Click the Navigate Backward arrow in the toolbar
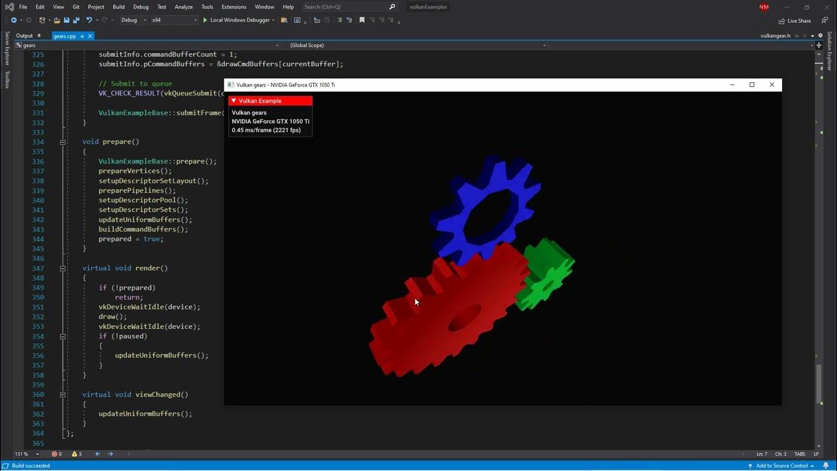837x471 pixels. pyautogui.click(x=14, y=20)
